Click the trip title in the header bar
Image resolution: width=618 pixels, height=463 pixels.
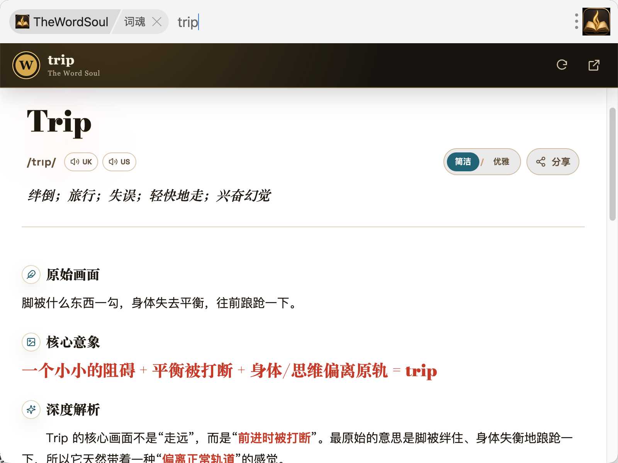61,60
